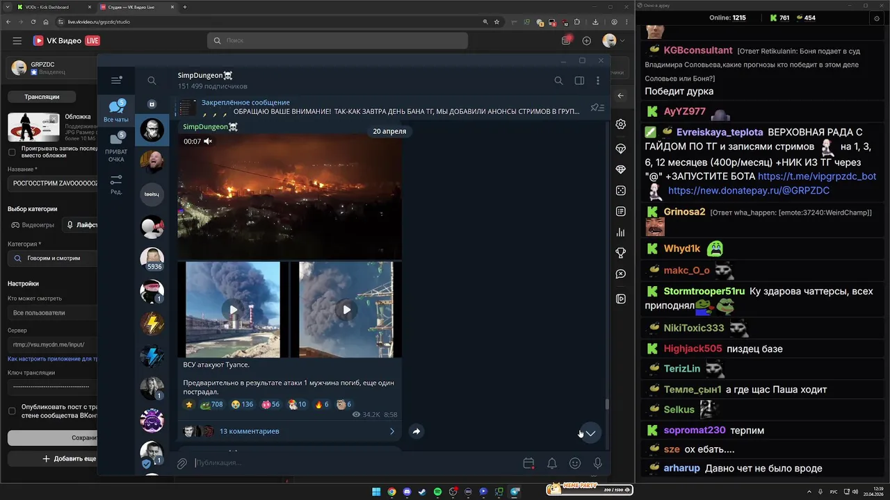Open chat with 5936 unread badge

click(x=152, y=259)
